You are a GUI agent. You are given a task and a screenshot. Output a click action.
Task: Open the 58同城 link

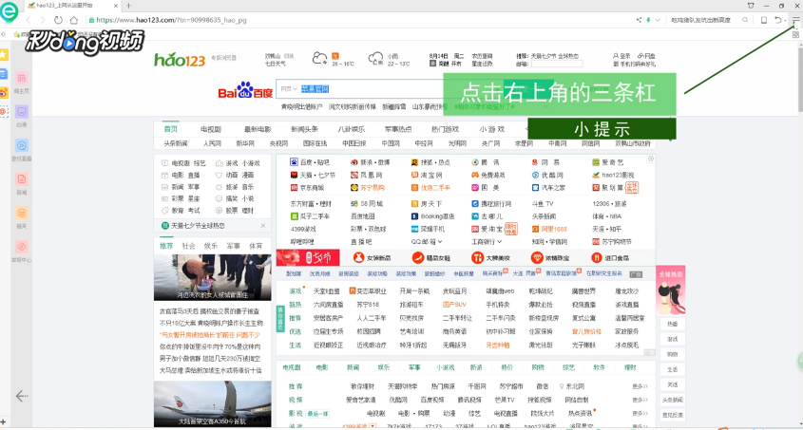click(x=367, y=203)
